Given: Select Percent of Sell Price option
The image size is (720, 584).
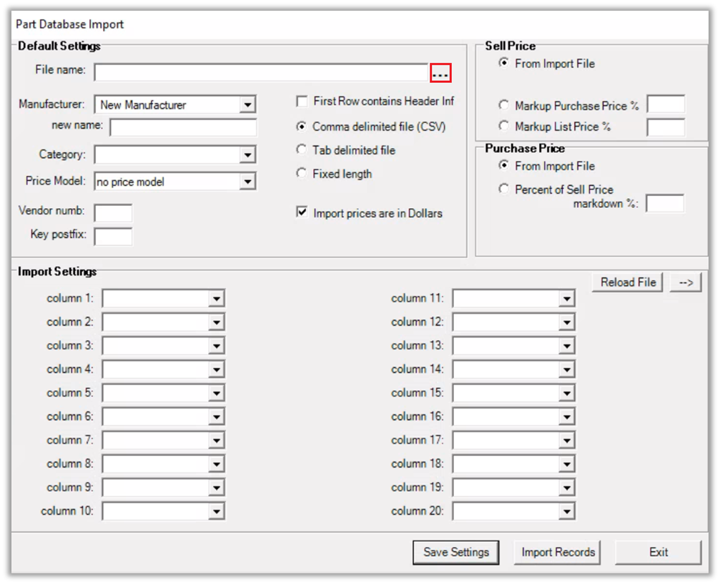Looking at the screenshot, I should [504, 189].
